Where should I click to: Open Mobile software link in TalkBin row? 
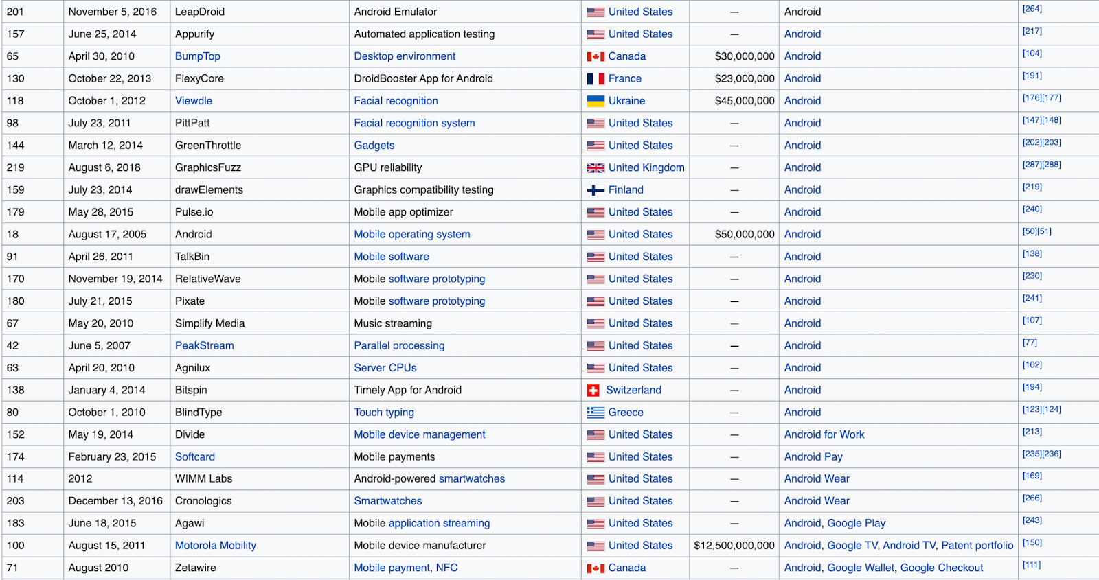point(392,257)
